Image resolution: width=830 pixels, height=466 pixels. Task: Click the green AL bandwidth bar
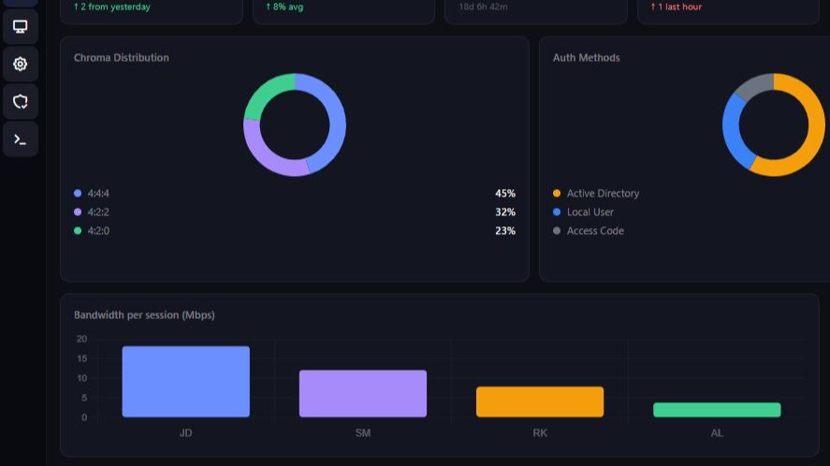(717, 410)
